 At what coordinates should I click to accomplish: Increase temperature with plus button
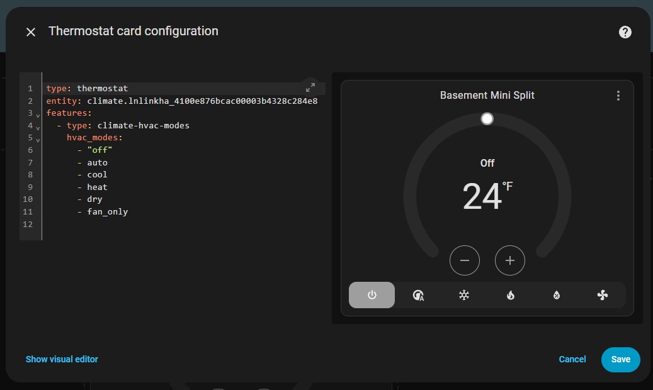coord(510,260)
